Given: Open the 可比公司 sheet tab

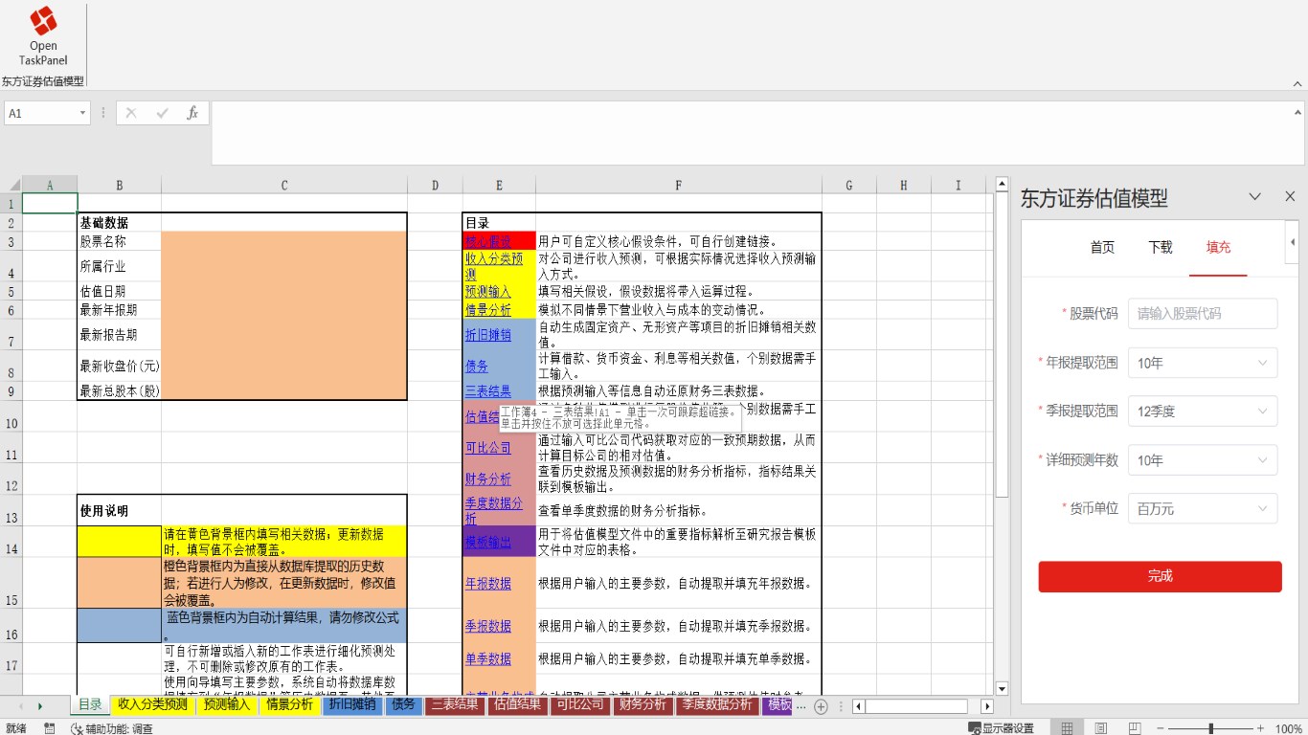Looking at the screenshot, I should pos(581,705).
